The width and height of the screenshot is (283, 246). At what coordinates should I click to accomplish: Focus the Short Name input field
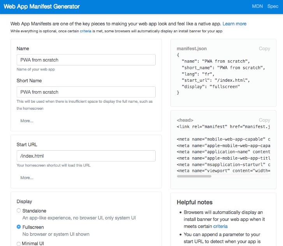coord(86,92)
